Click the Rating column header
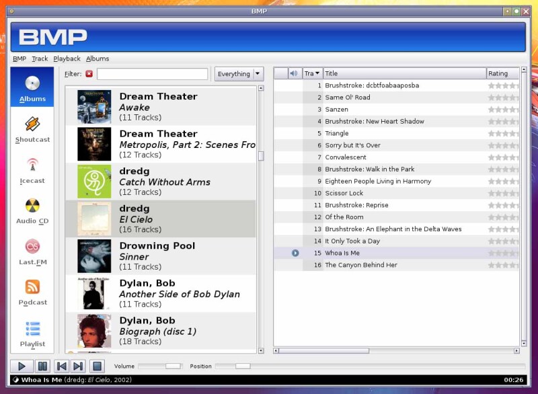This screenshot has width=538, height=394. [502, 73]
